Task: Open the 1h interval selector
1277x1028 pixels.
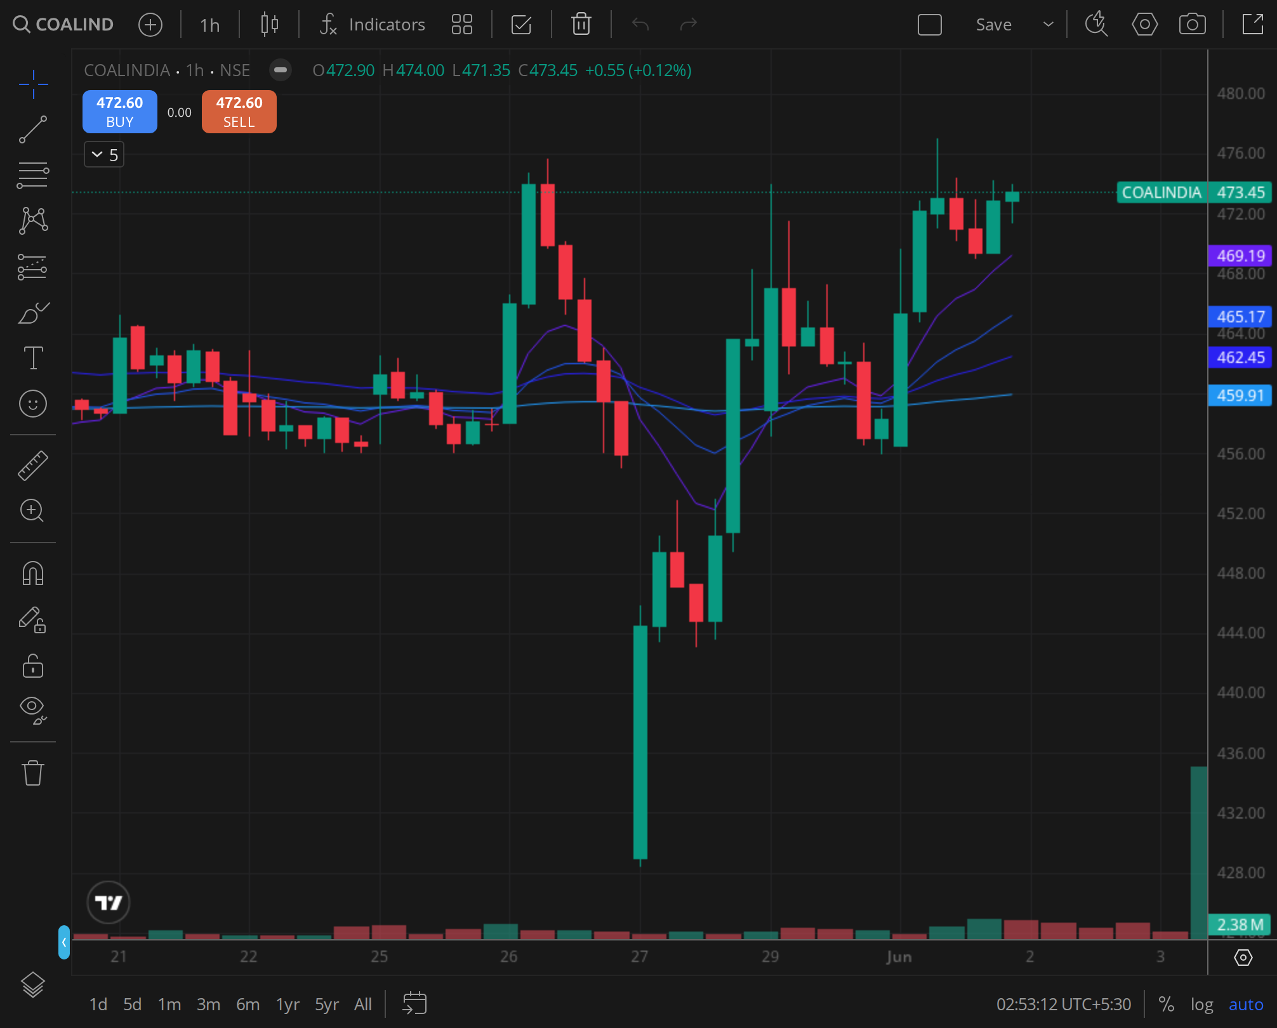Action: point(210,25)
